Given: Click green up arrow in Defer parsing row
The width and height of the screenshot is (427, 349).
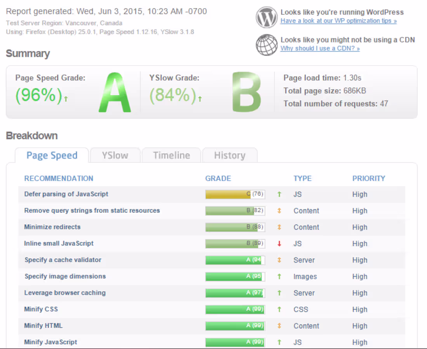Looking at the screenshot, I should [279, 194].
